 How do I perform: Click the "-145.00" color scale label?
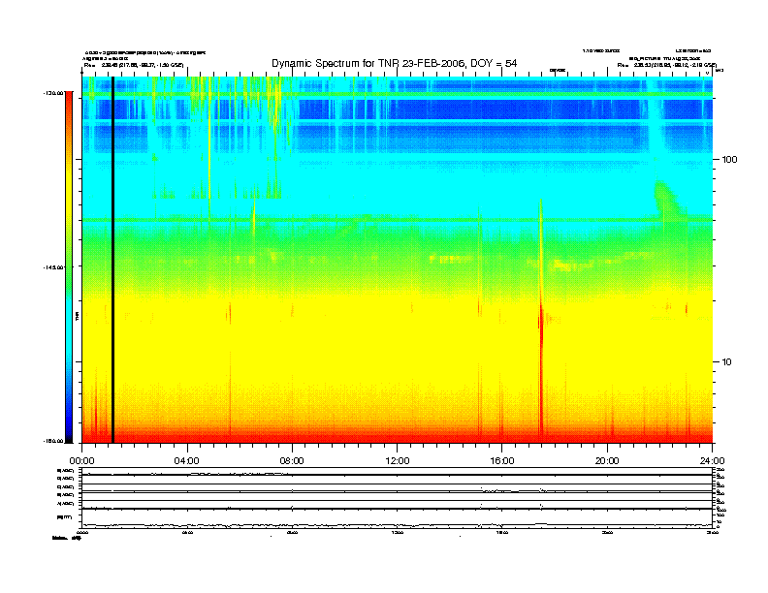54,267
